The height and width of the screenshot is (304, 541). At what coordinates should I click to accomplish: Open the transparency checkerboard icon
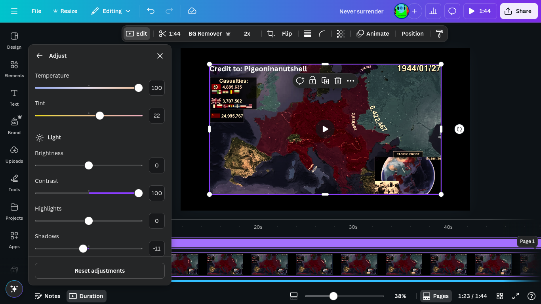point(341,34)
